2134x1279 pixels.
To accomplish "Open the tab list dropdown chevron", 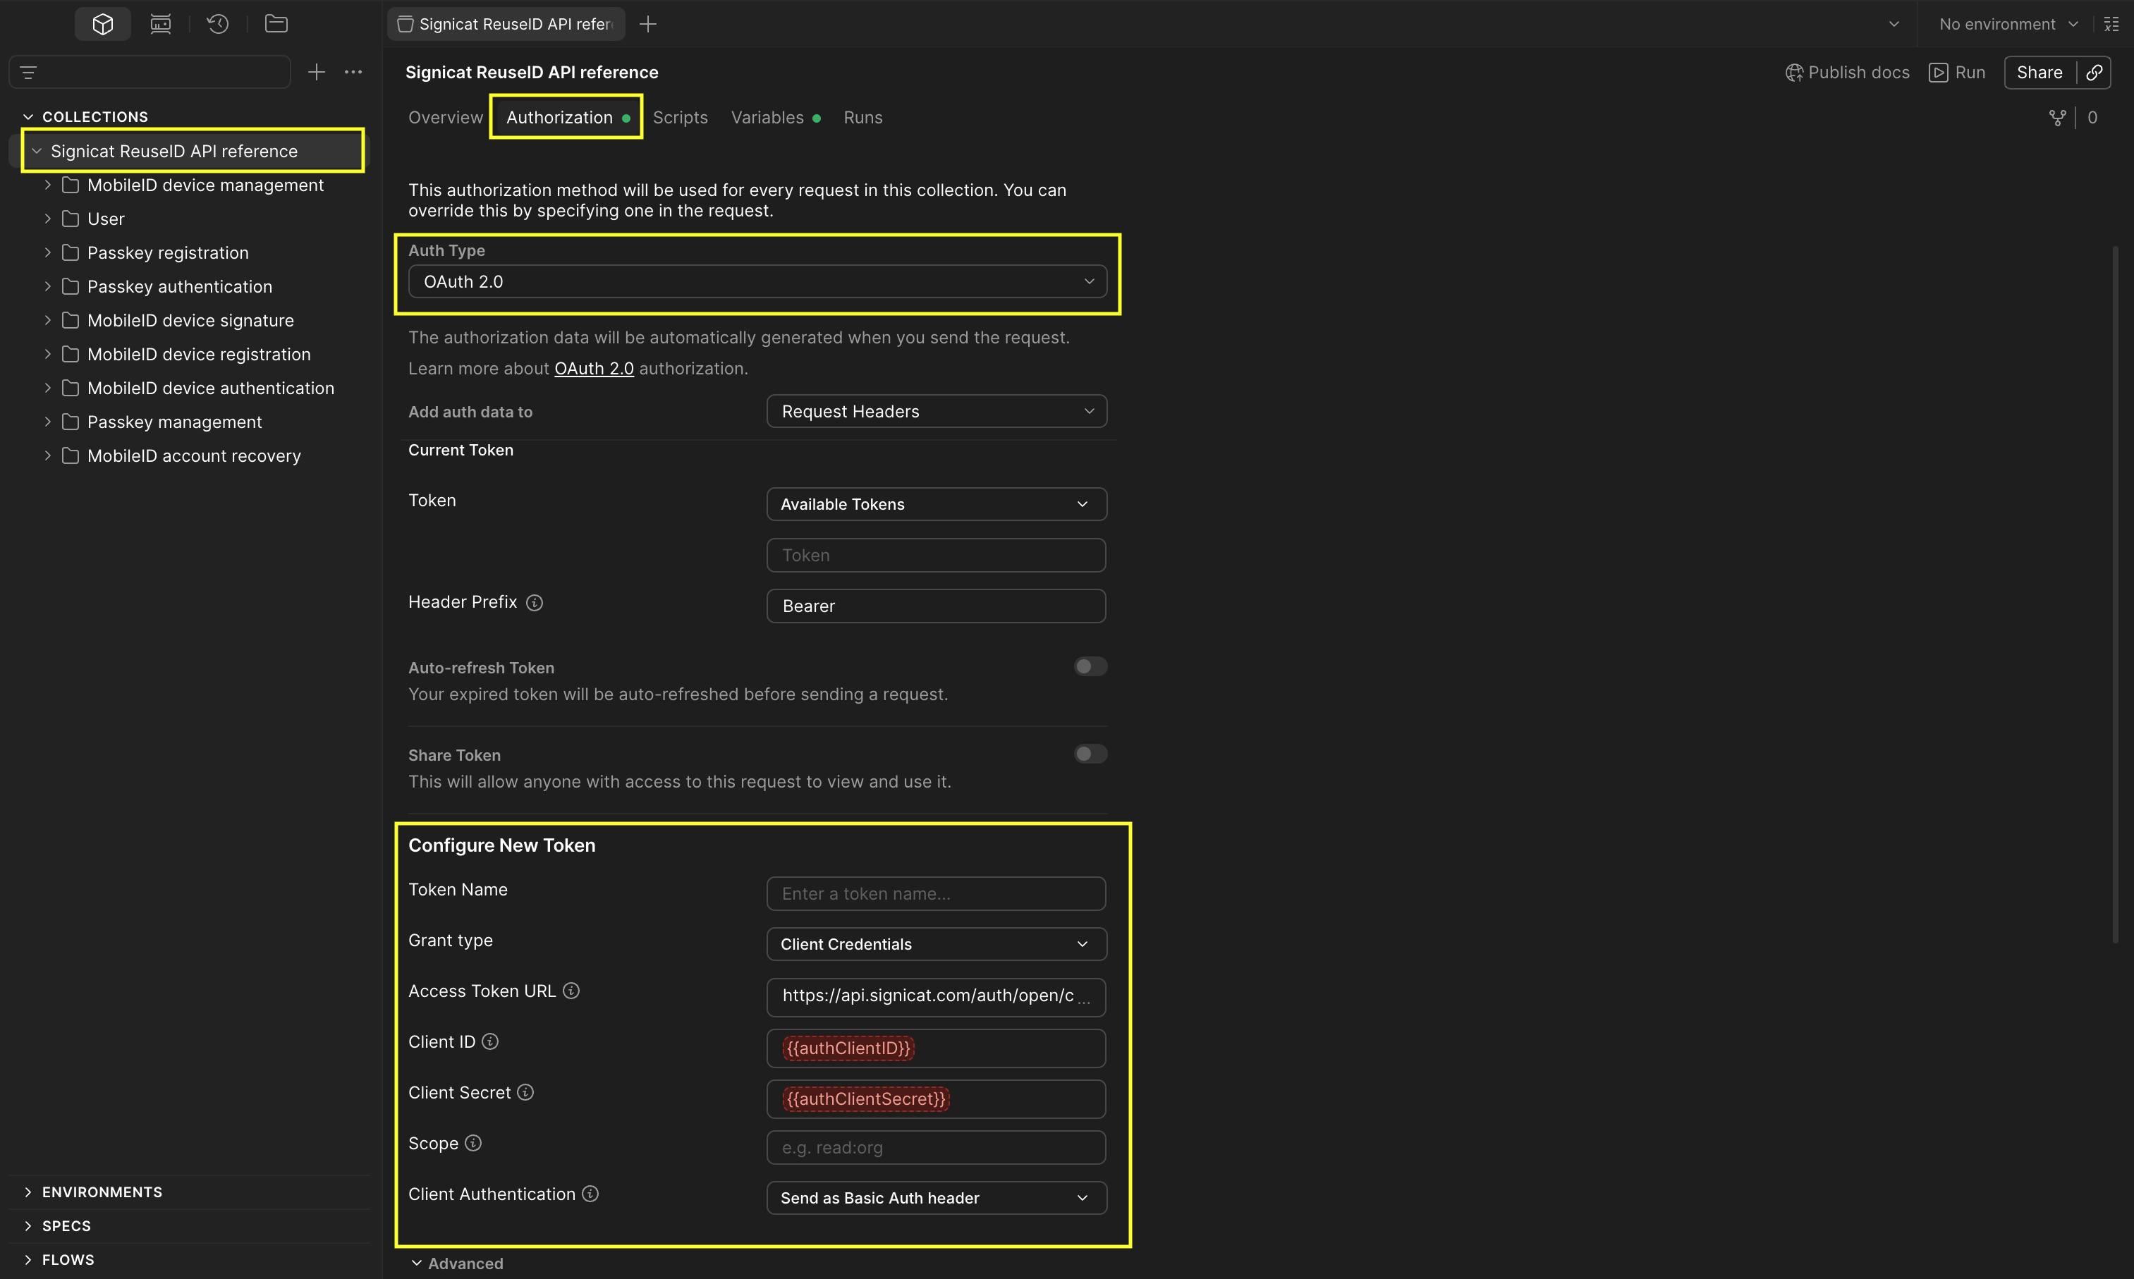I will pos(1894,24).
